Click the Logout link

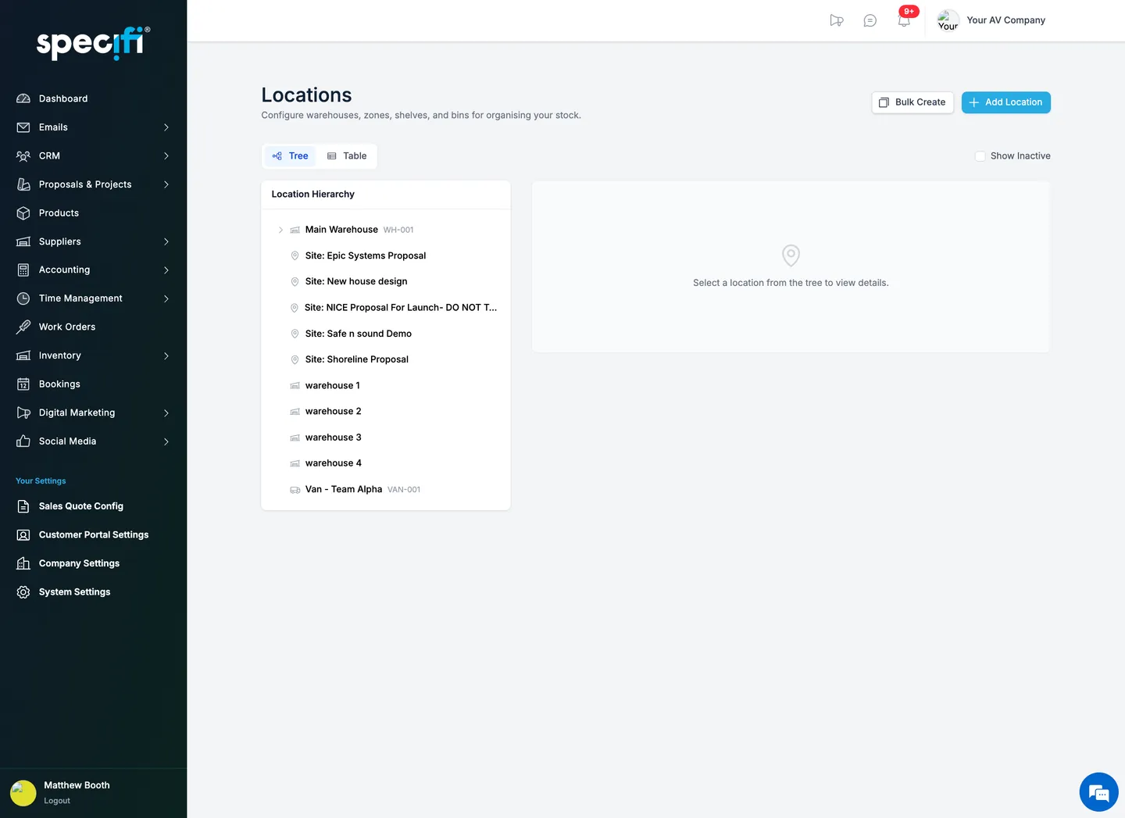pos(57,801)
